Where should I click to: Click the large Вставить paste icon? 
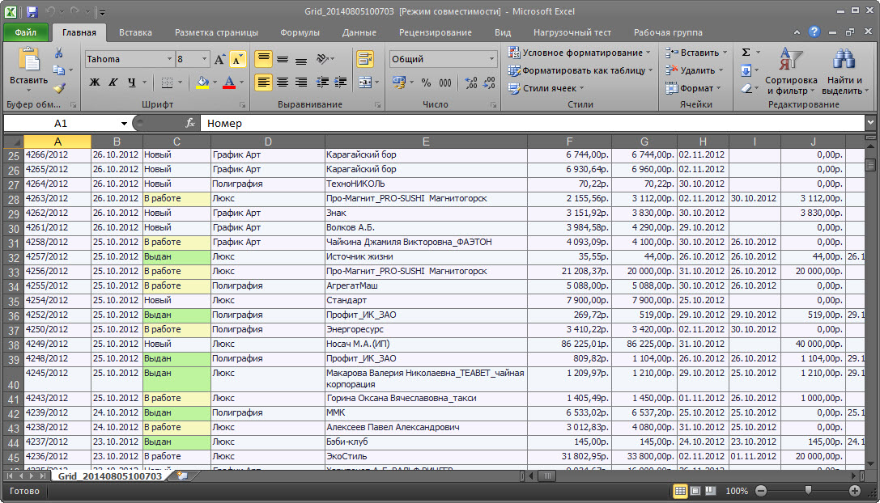pos(28,60)
